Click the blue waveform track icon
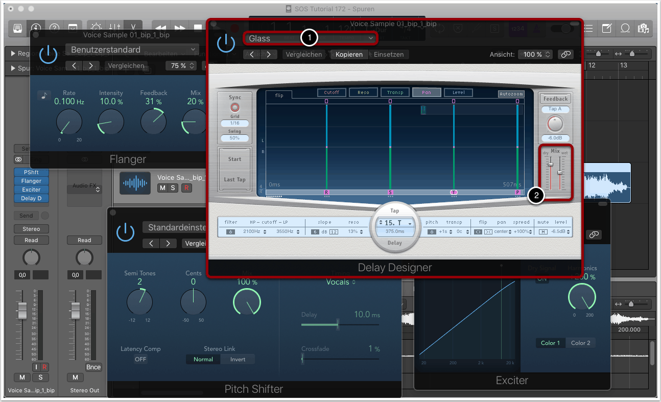661x402 pixels. pyautogui.click(x=135, y=183)
